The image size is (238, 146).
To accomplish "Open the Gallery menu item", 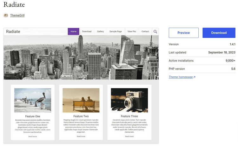I will (x=101, y=32).
